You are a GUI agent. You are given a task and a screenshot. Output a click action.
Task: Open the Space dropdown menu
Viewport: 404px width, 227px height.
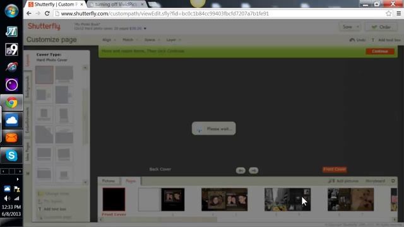click(152, 40)
